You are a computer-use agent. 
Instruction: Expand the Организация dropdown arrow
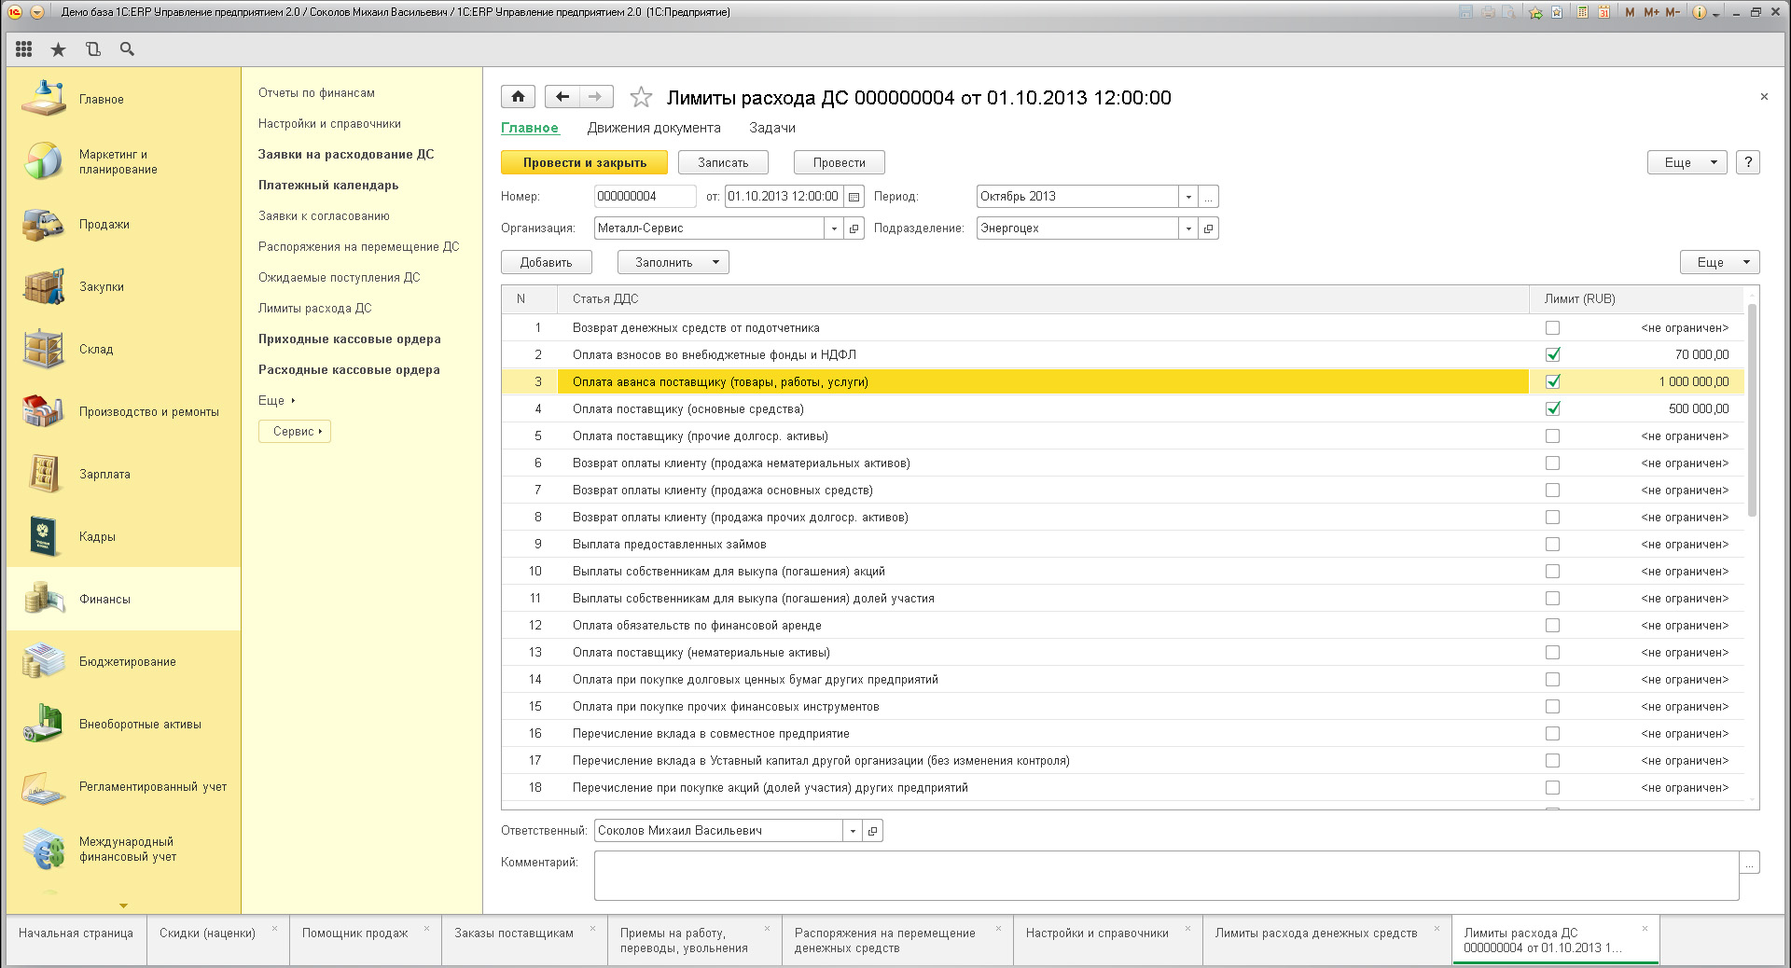coord(834,228)
